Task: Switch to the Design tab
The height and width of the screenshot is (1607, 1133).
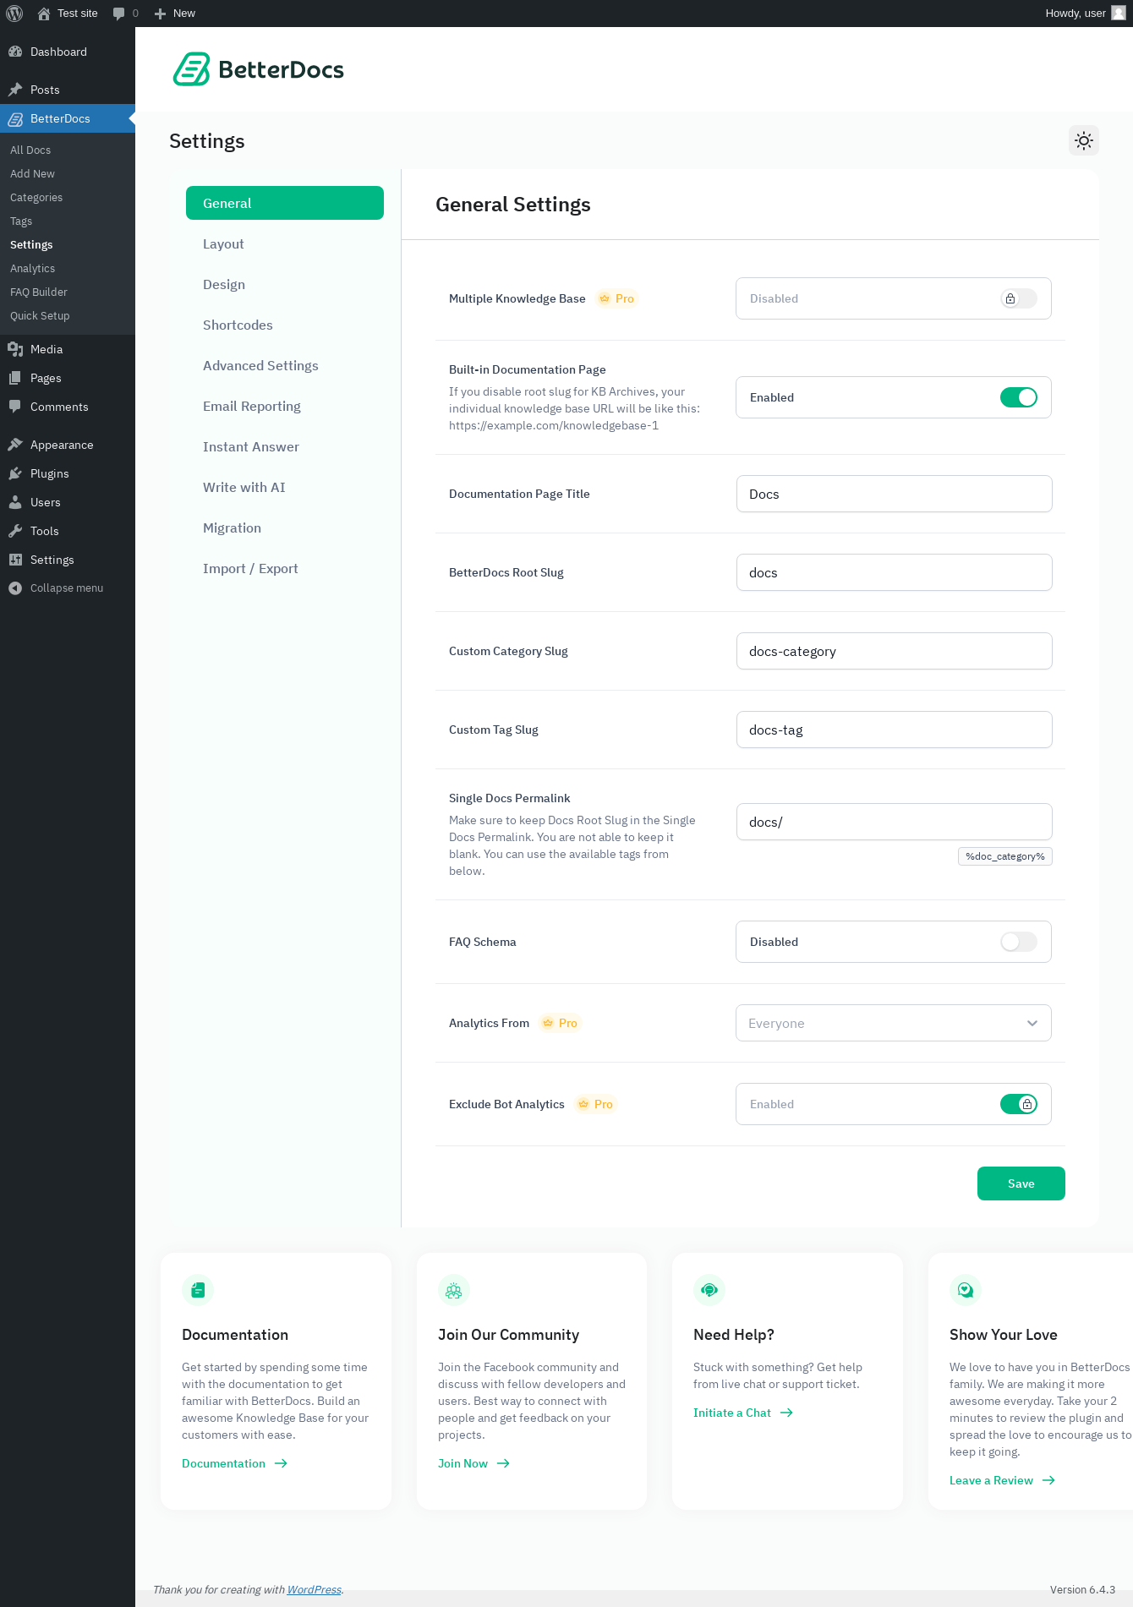Action: (x=285, y=284)
